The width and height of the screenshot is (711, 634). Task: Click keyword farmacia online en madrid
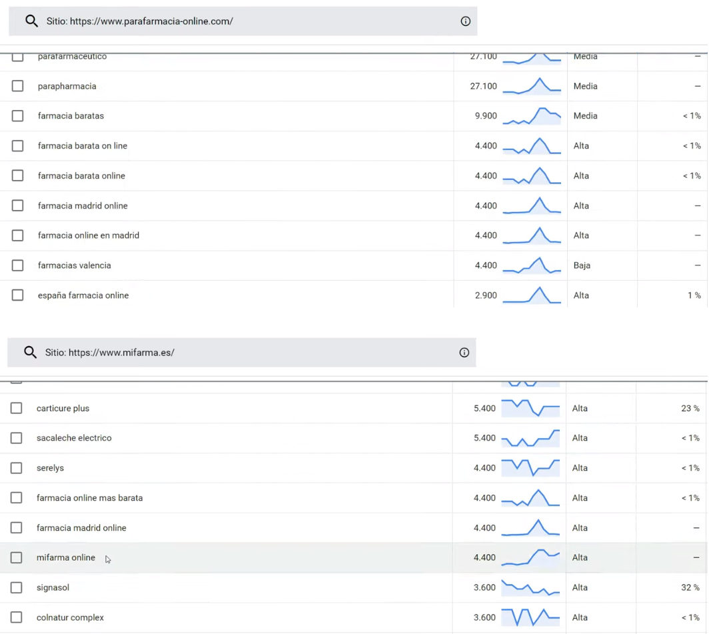pos(89,235)
